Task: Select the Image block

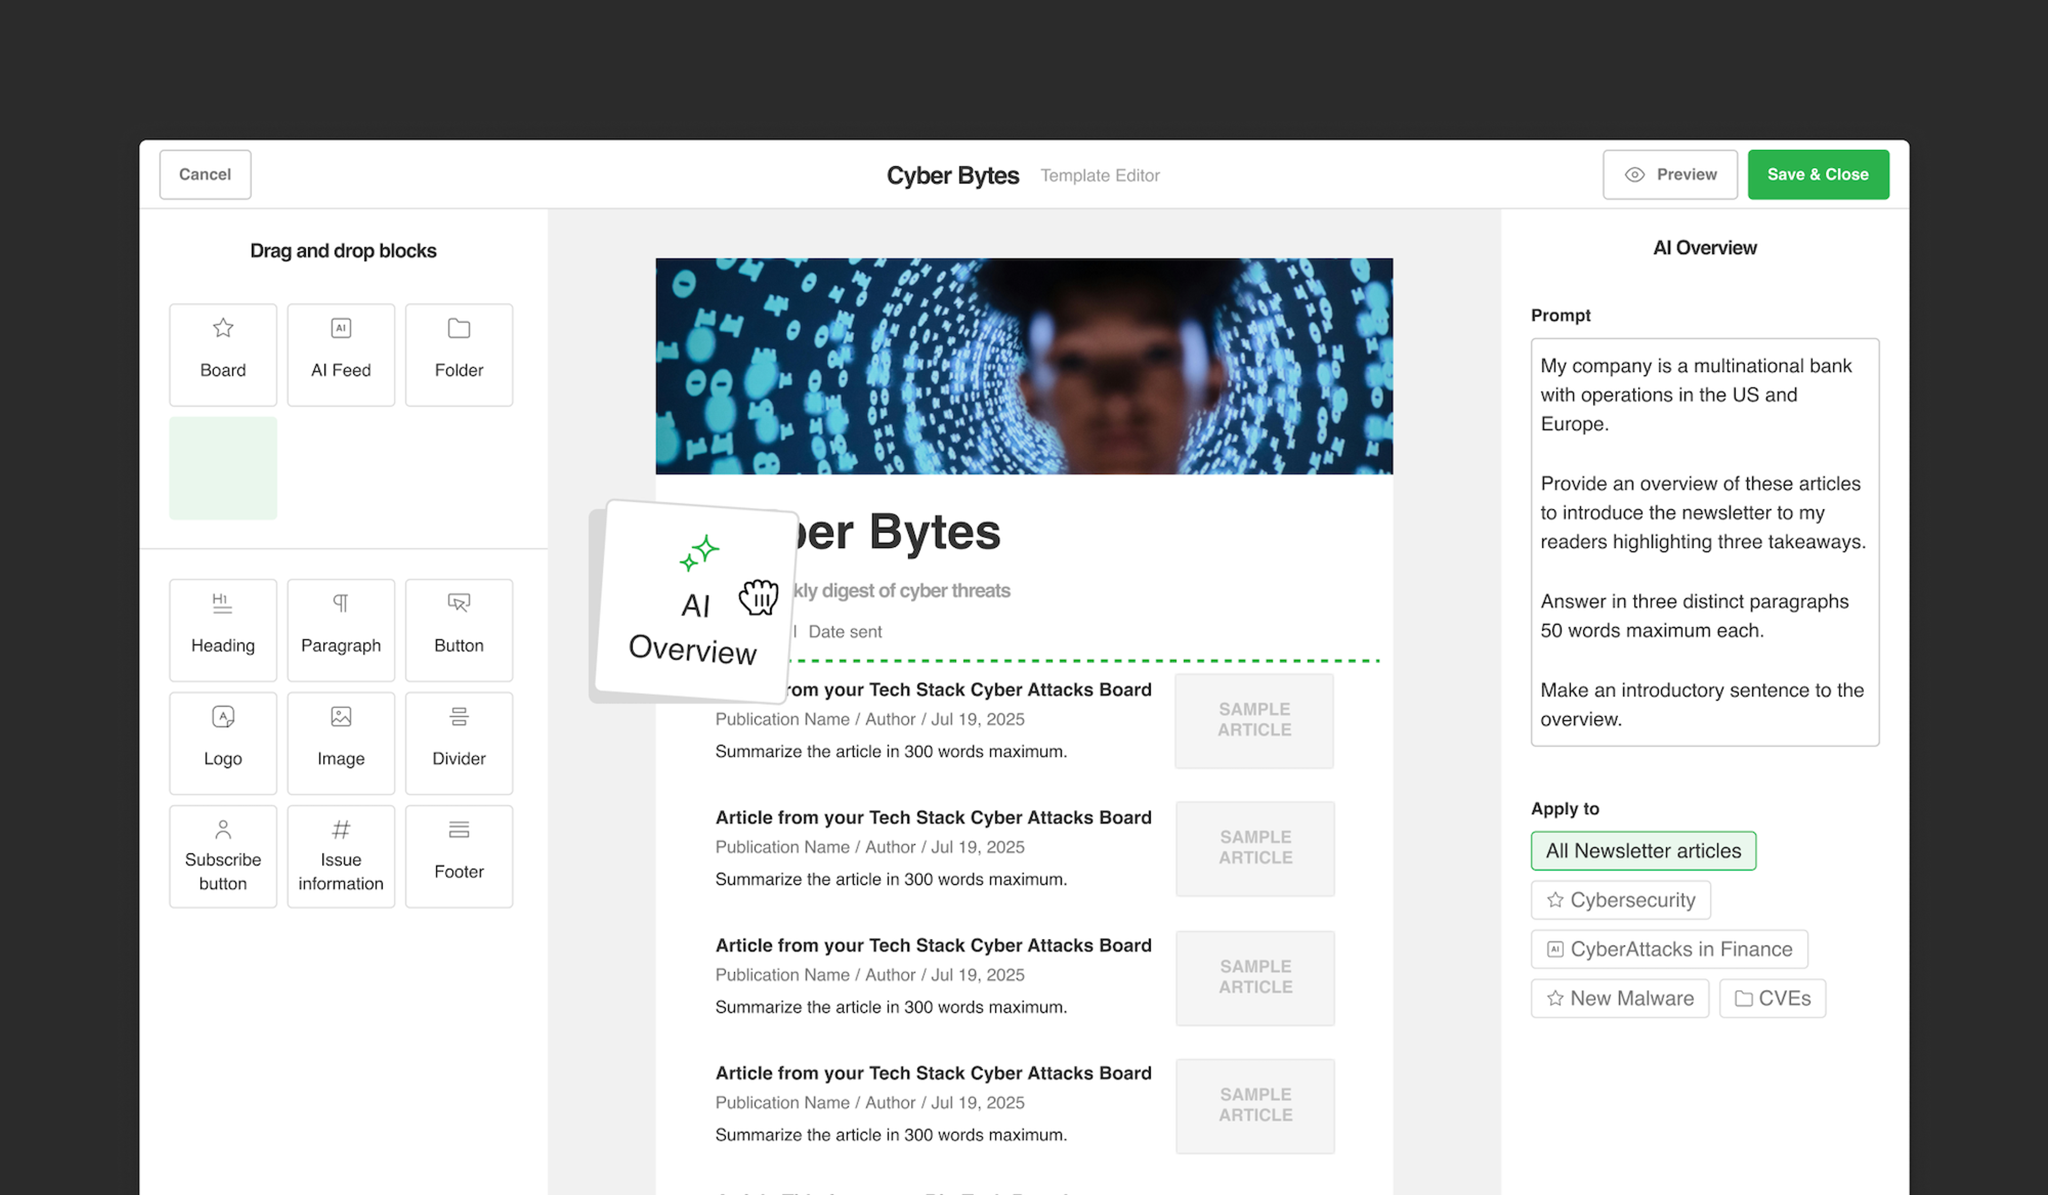Action: click(340, 743)
